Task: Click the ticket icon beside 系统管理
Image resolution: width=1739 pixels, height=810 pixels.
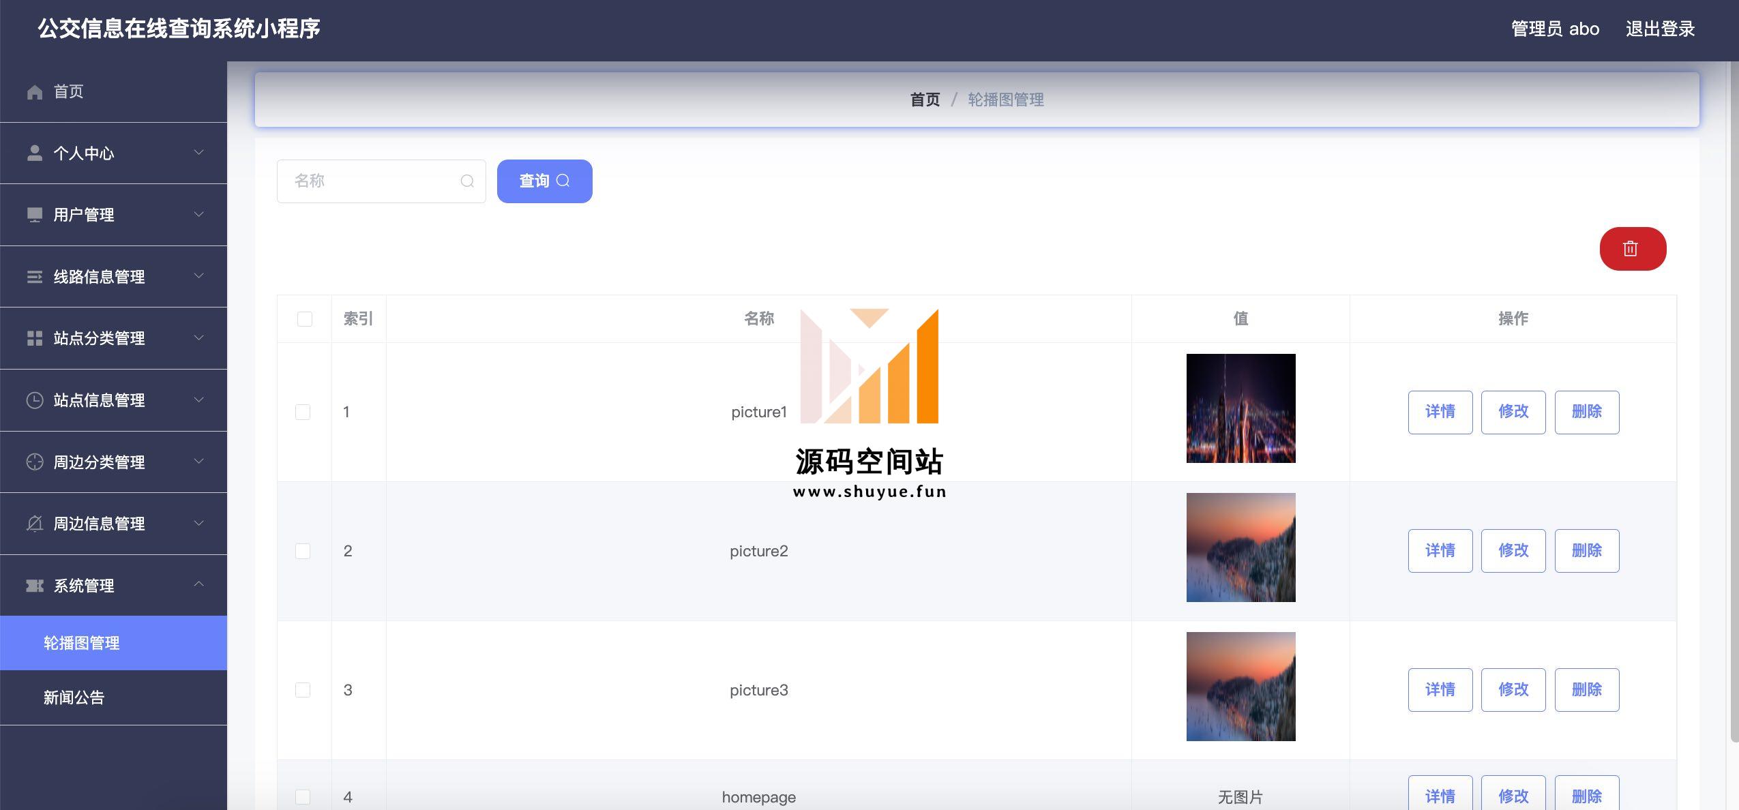Action: click(35, 586)
